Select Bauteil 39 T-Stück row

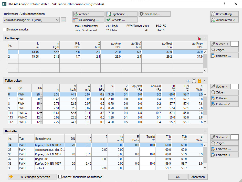click(x=106, y=168)
